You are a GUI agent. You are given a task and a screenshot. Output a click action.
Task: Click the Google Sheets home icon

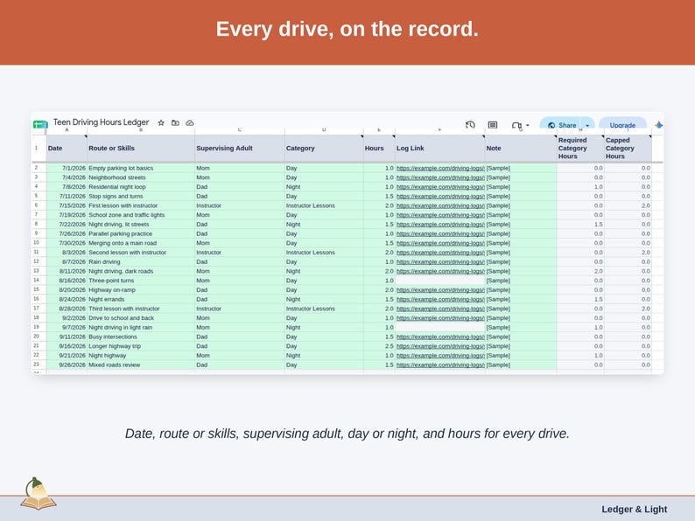(x=40, y=124)
